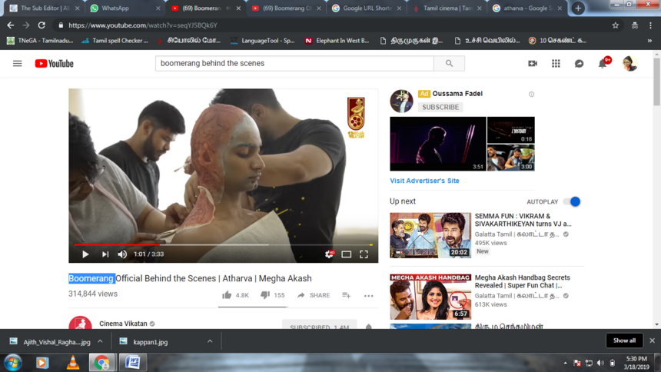The image size is (661, 372).
Task: Click the Visit Advertiser's Site link
Action: 424,181
